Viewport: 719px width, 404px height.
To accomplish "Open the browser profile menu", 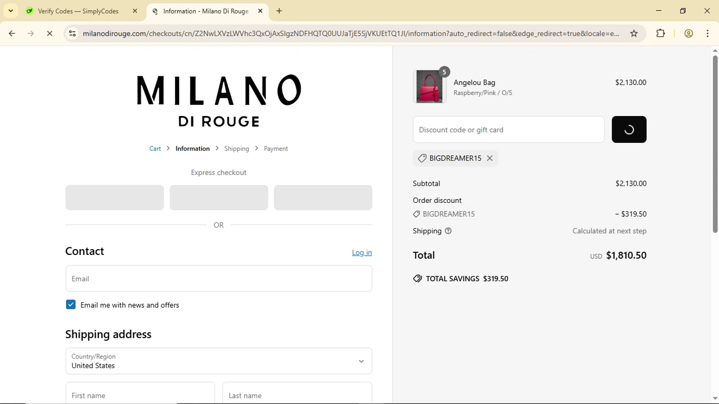I will [689, 34].
